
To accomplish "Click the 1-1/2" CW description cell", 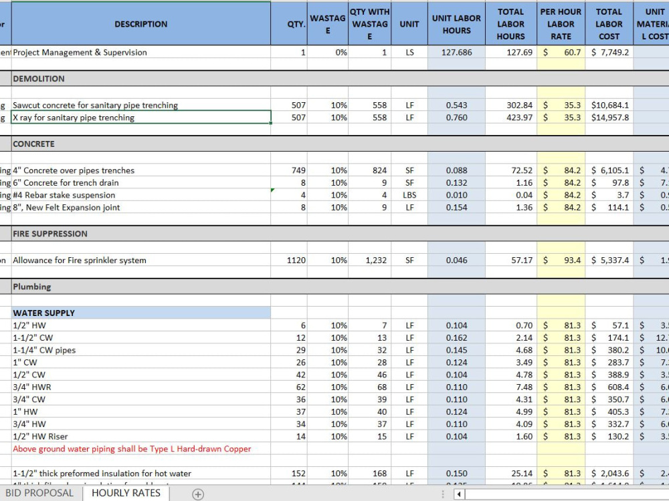I will point(140,338).
